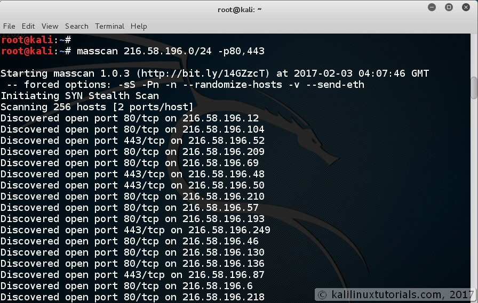Open the Terminal menu
Viewport: 478px width, 303px height.
pyautogui.click(x=109, y=26)
